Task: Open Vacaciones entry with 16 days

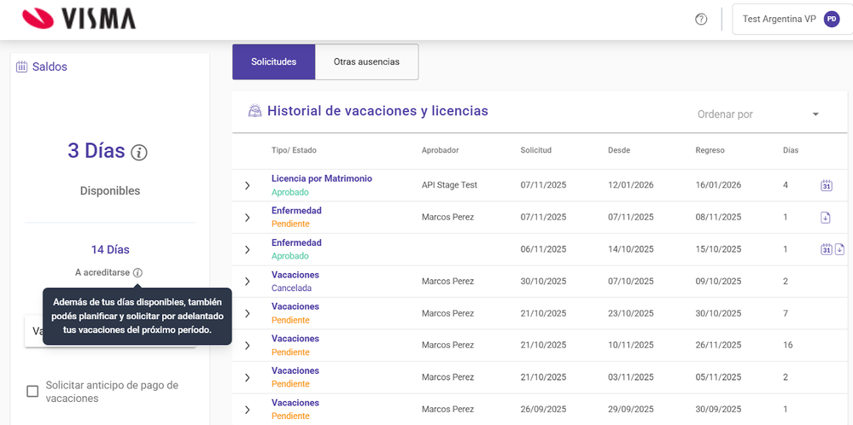Action: point(295,339)
